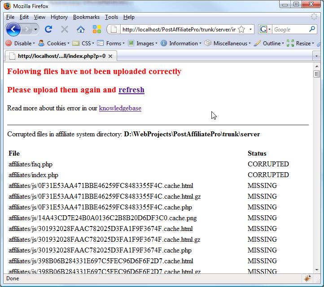Open the colorful squares toolbar icon
Screen dimensions: 324x287
[96, 29]
